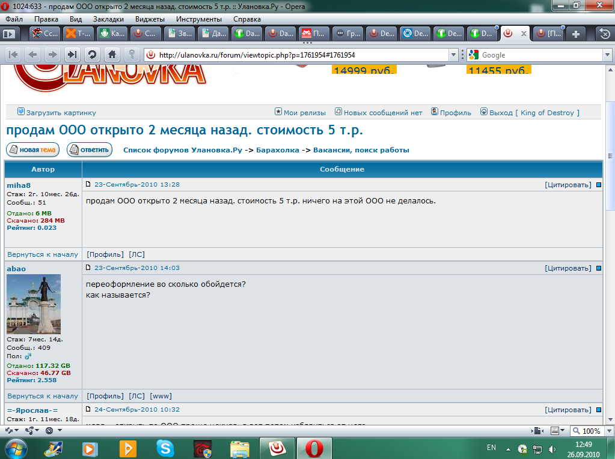This screenshot has width=615, height=459.
Task: Open the 'Барахолка' breadcrumb link
Action: click(277, 150)
